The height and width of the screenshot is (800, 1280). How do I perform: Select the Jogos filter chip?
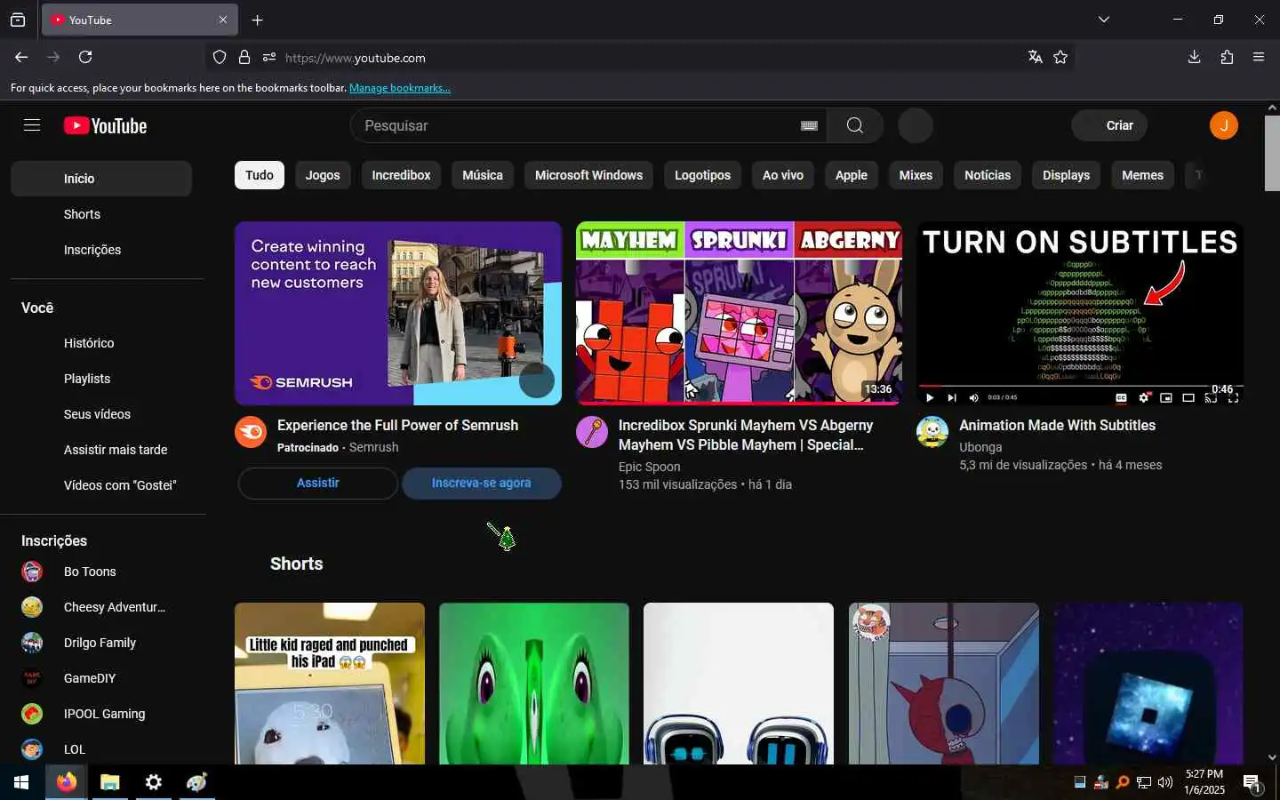[323, 175]
